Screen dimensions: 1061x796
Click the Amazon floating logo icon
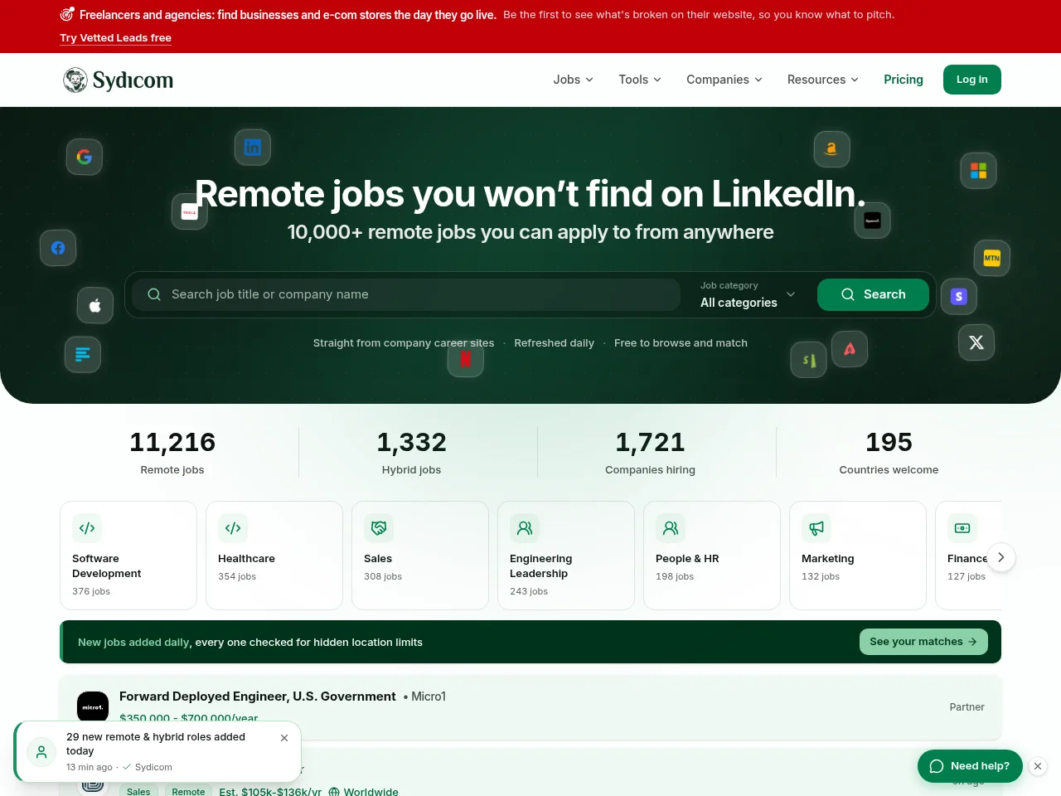coord(831,149)
